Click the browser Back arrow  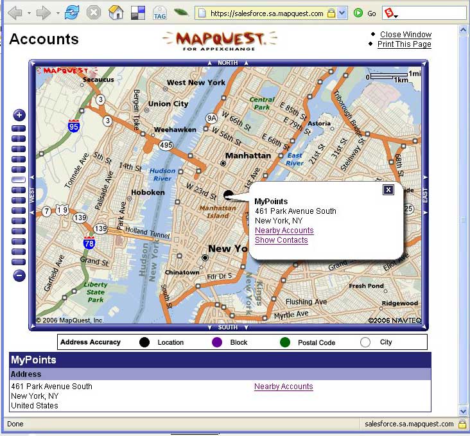click(15, 13)
